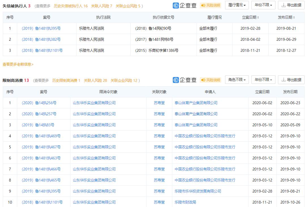
Task: Open case (2019)鲁1481执395号 in 限制高消费 table
Action: coord(41,191)
